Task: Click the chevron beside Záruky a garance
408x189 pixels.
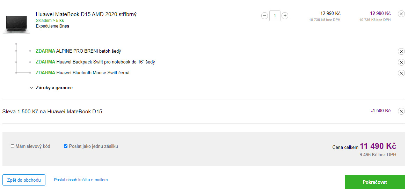Action: 31,88
